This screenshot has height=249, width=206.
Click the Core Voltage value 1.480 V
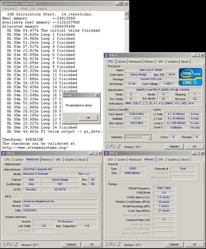(x=168, y=84)
